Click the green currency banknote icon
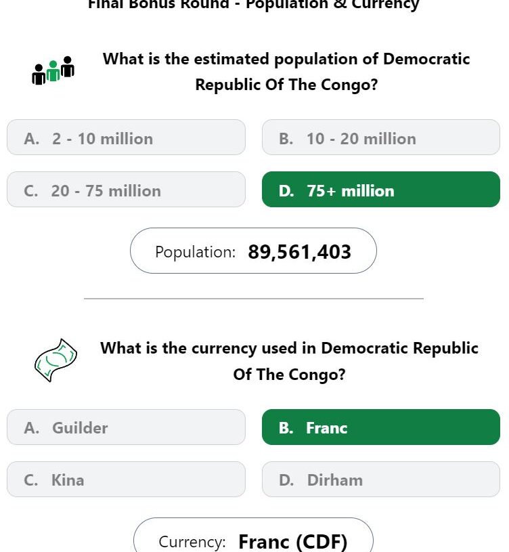509x552 pixels. pos(56,360)
